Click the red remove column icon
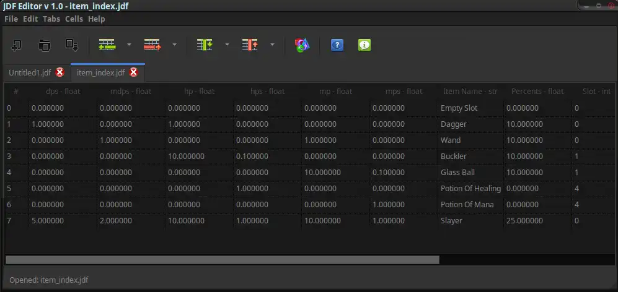Viewport: 618px width, 292px height. (250, 45)
